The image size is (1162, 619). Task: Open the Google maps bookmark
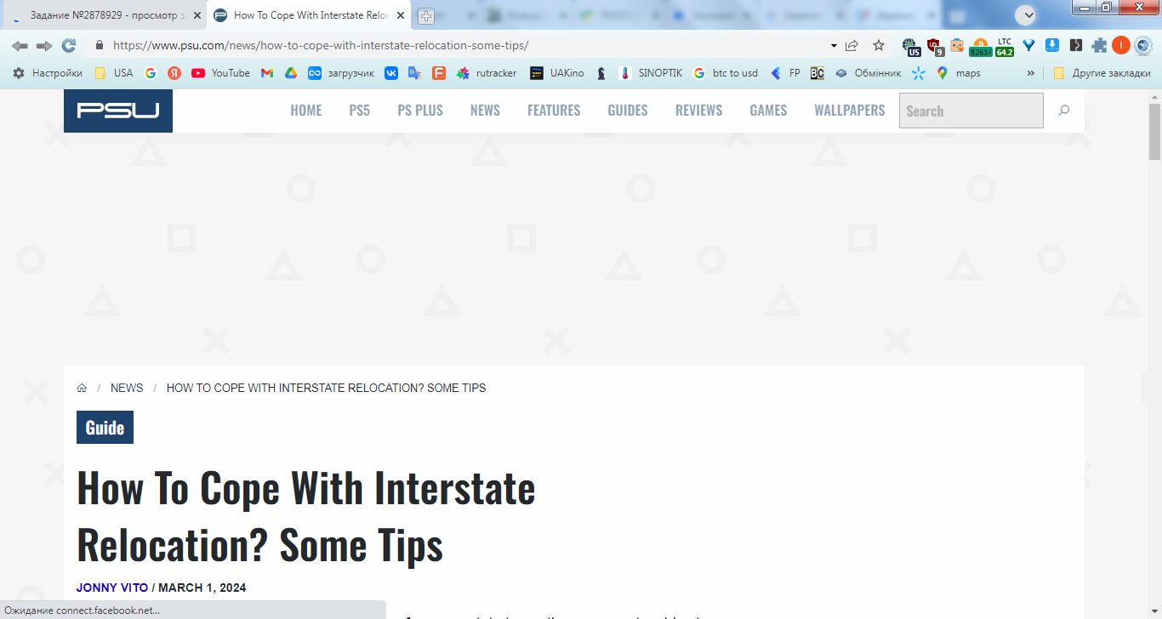959,73
